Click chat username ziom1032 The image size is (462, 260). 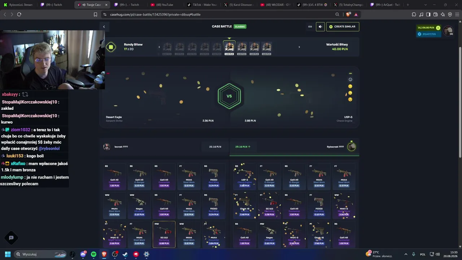21,130
